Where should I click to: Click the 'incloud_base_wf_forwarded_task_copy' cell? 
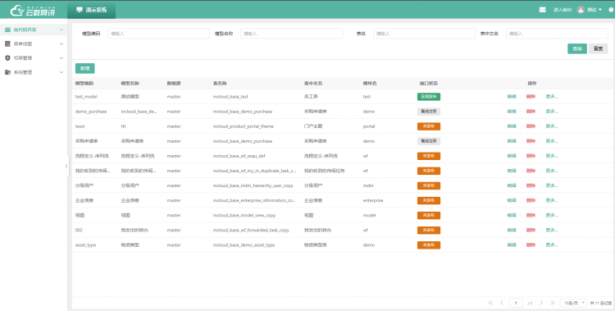tap(251, 230)
